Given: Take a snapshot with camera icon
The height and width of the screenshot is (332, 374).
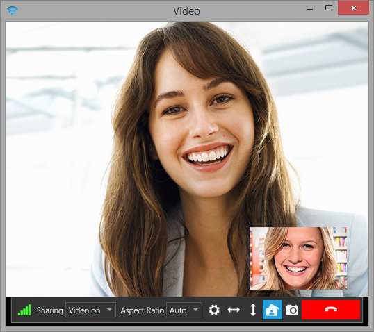Looking at the screenshot, I should tap(292, 310).
